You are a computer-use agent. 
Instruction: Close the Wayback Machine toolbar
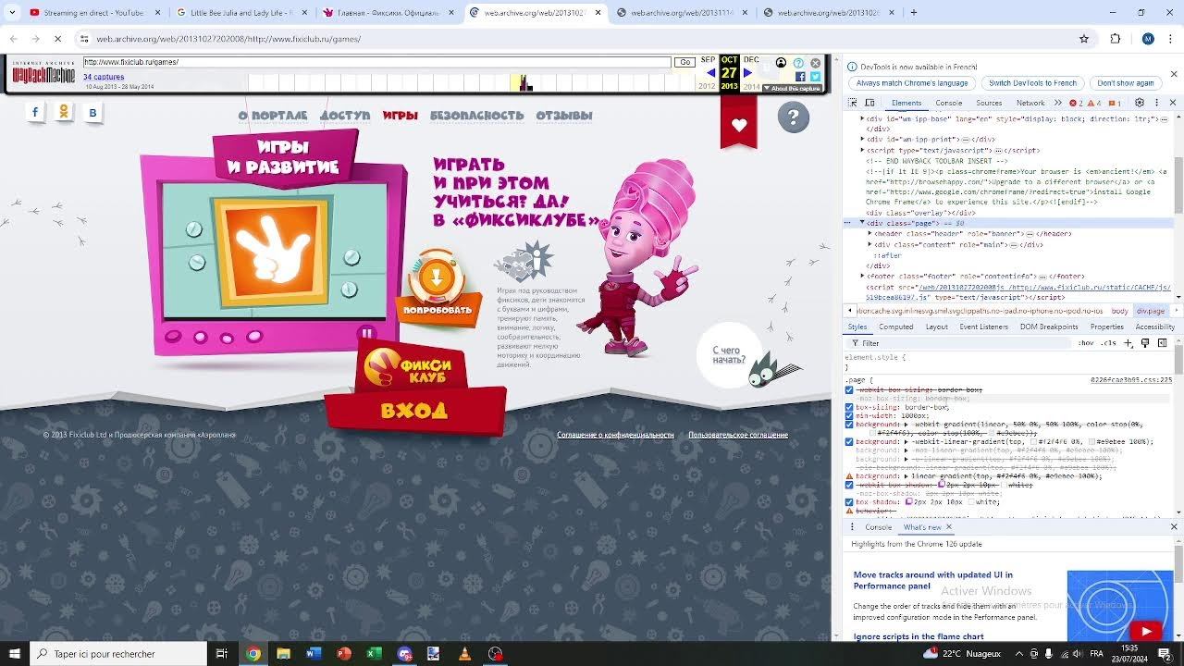click(x=815, y=63)
